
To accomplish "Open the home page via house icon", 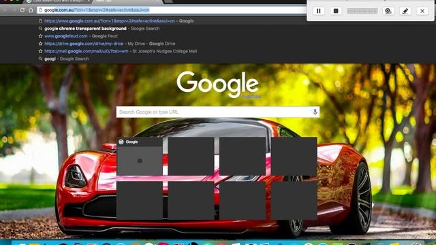I will [31, 10].
